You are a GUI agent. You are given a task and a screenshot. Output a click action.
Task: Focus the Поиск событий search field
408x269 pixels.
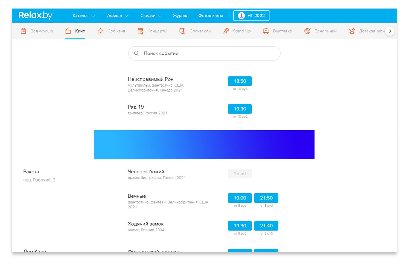coord(204,53)
